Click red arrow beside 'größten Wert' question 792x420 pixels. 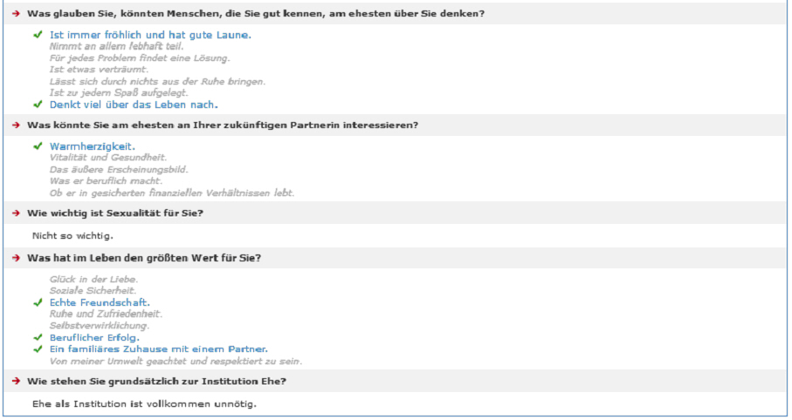(x=17, y=258)
